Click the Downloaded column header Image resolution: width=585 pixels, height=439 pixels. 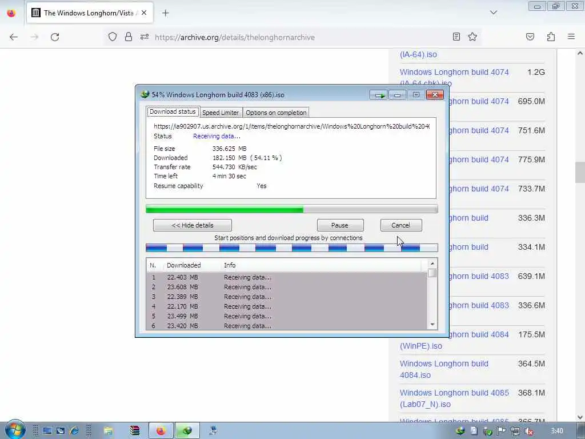pos(183,265)
